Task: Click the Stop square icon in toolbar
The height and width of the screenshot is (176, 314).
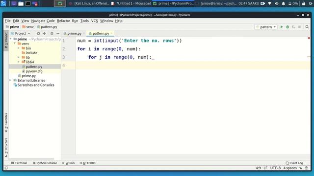Action: [299, 27]
